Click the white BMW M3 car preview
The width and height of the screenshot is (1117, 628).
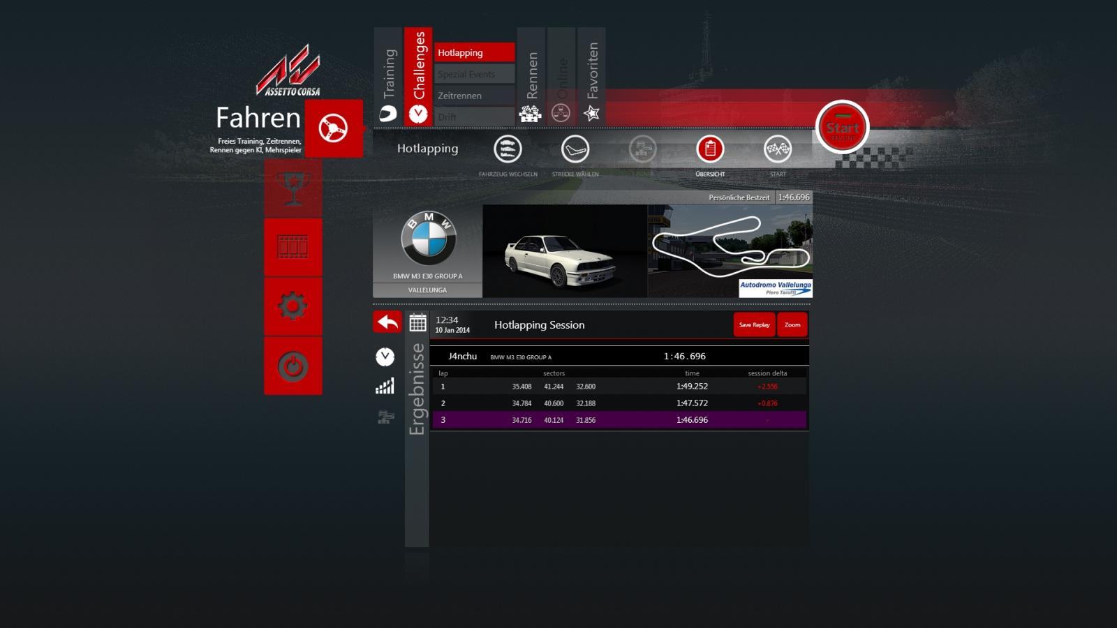(565, 251)
